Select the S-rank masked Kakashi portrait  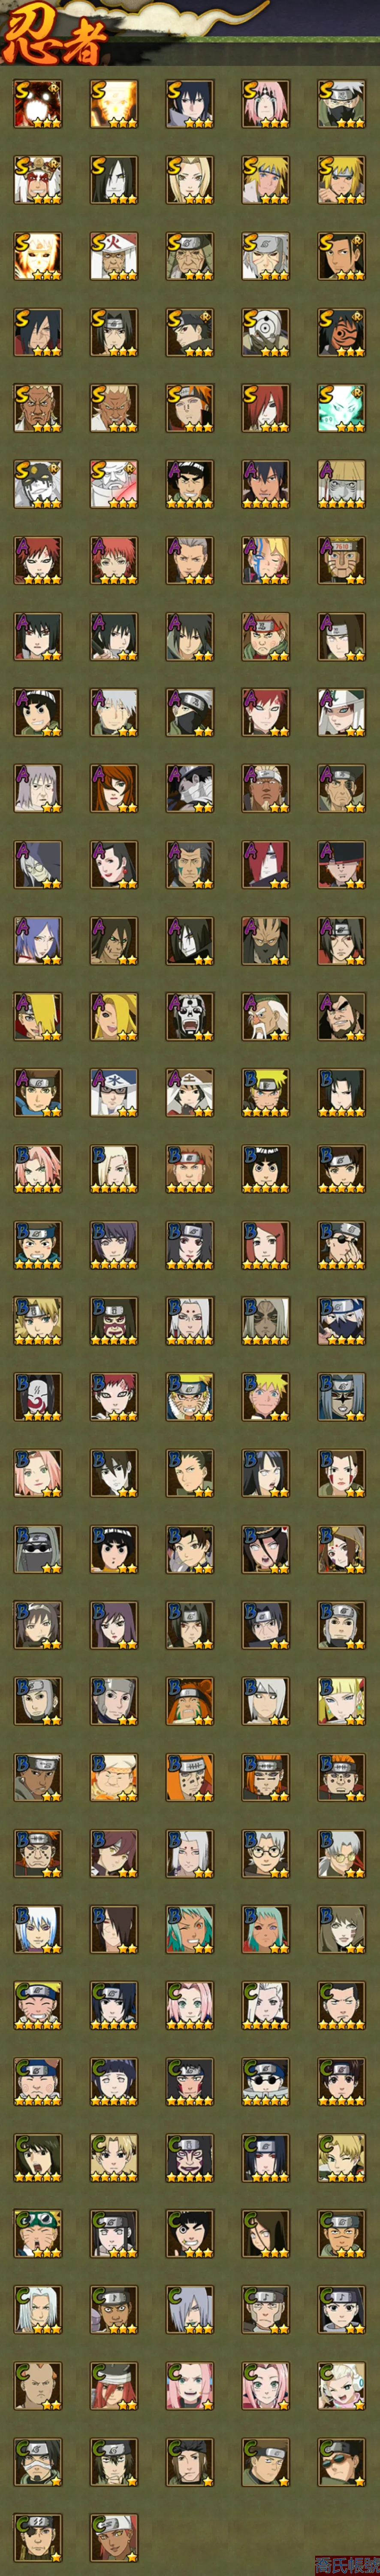click(341, 104)
